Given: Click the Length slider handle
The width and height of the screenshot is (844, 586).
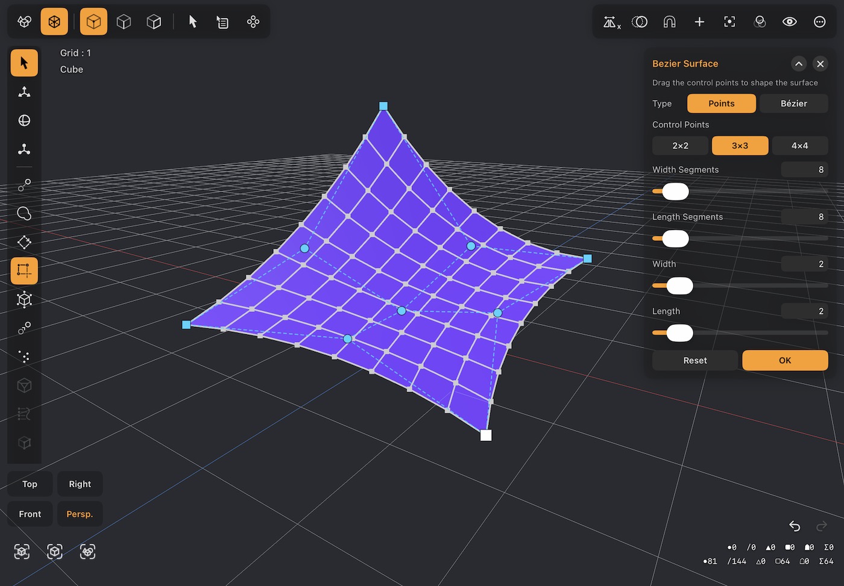Looking at the screenshot, I should click(x=679, y=333).
